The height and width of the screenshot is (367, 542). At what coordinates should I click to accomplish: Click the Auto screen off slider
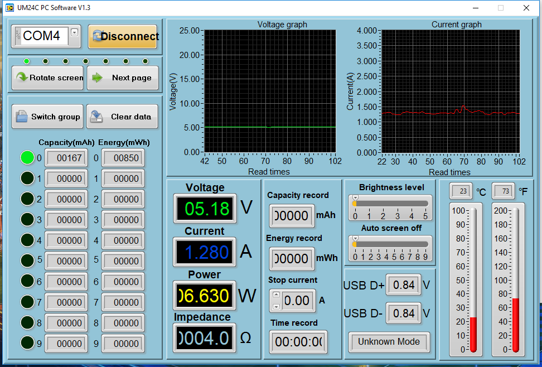(x=391, y=244)
